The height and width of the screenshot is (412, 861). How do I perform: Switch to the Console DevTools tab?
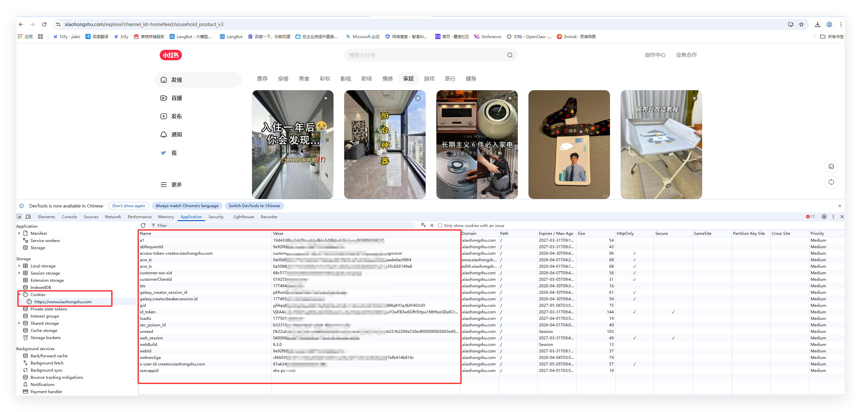click(69, 217)
